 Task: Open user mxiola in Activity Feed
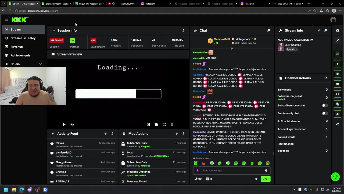[60, 143]
